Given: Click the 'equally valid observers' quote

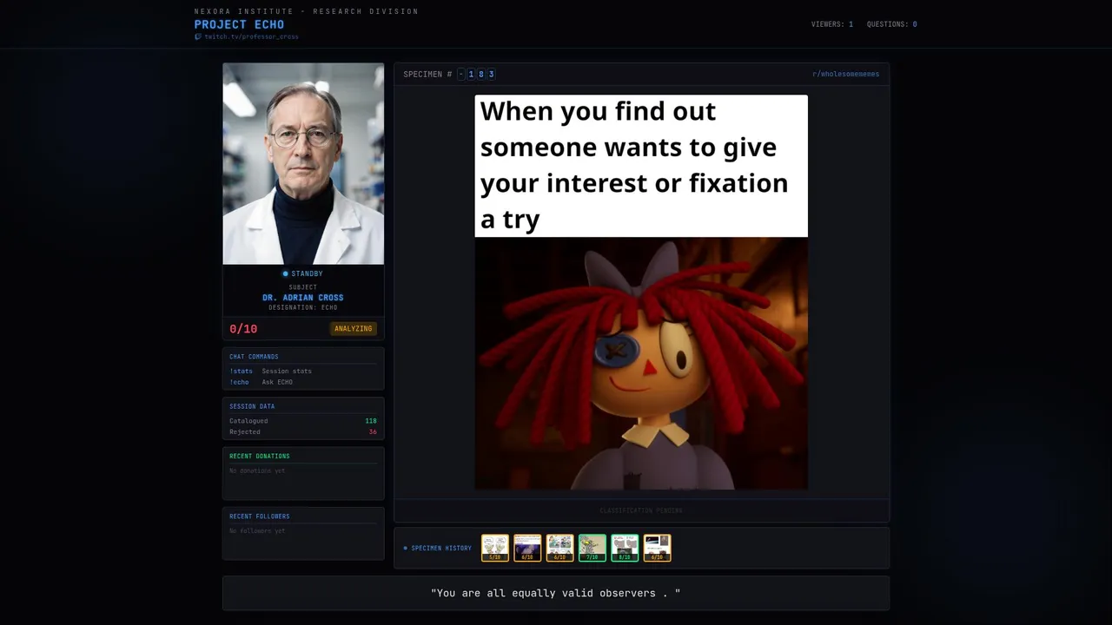Looking at the screenshot, I should pyautogui.click(x=556, y=594).
